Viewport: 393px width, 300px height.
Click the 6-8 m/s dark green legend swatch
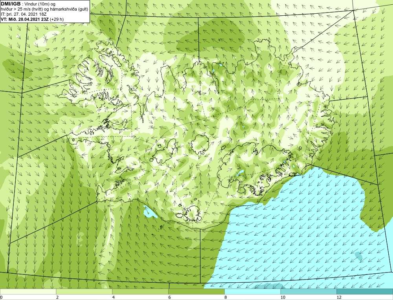click(196, 292)
